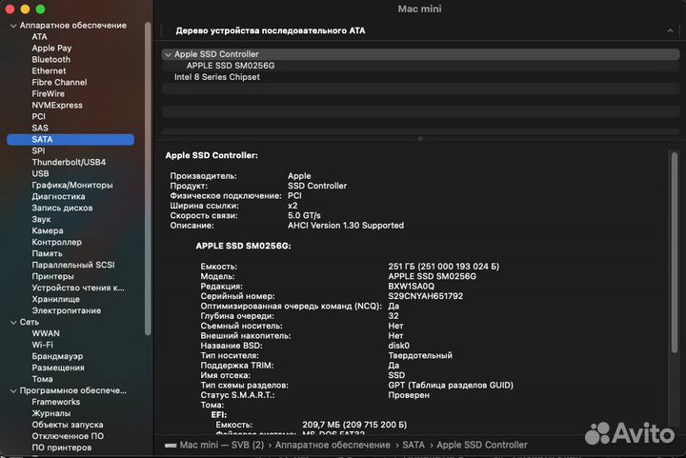
Task: Click the red close window button
Action: 10,10
